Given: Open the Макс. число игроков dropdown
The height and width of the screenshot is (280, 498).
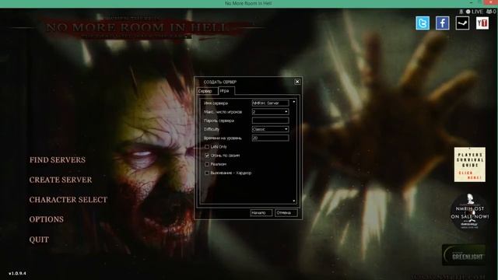Looking at the screenshot, I should tap(270, 112).
